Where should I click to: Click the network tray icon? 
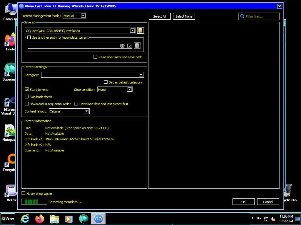pyautogui.click(x=266, y=219)
